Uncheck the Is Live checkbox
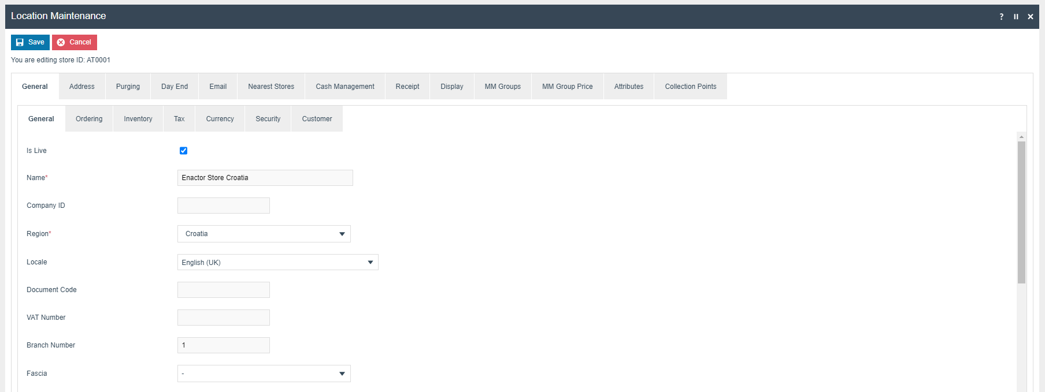The height and width of the screenshot is (392, 1045). 183,151
